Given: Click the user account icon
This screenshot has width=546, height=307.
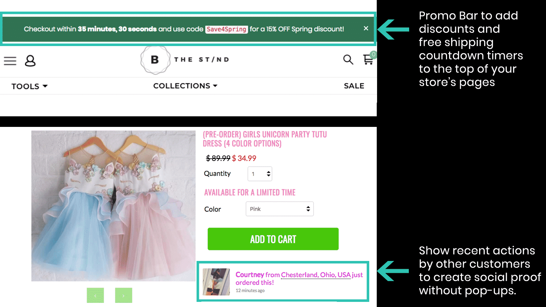Looking at the screenshot, I should (30, 61).
